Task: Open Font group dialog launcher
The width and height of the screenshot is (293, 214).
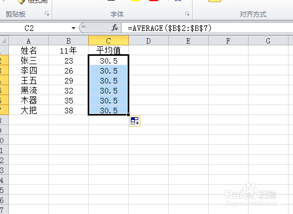Action: coord(187,14)
